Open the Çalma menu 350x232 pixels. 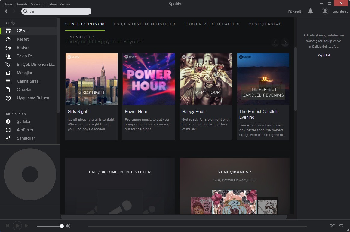(x=52, y=4)
